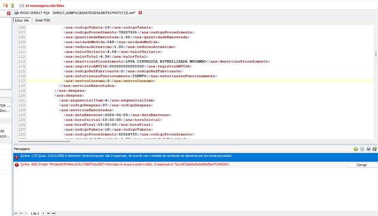Click the green refresh icon in Mensagens panel
This screenshot has height=216, width=378.
coord(356,149)
